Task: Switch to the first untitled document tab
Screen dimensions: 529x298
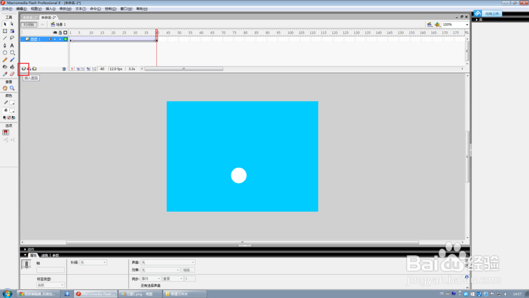Action: [30, 17]
